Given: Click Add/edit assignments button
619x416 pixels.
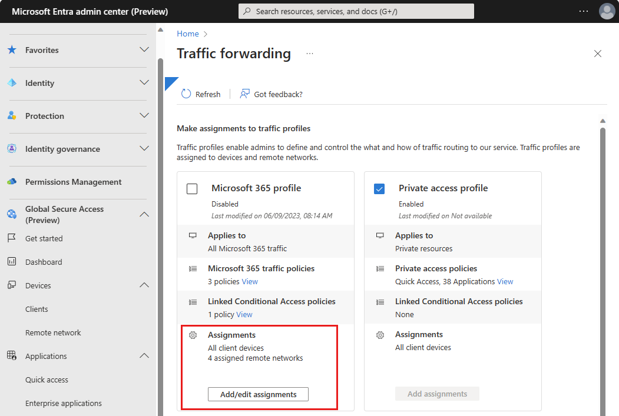Looking at the screenshot, I should click(x=258, y=394).
